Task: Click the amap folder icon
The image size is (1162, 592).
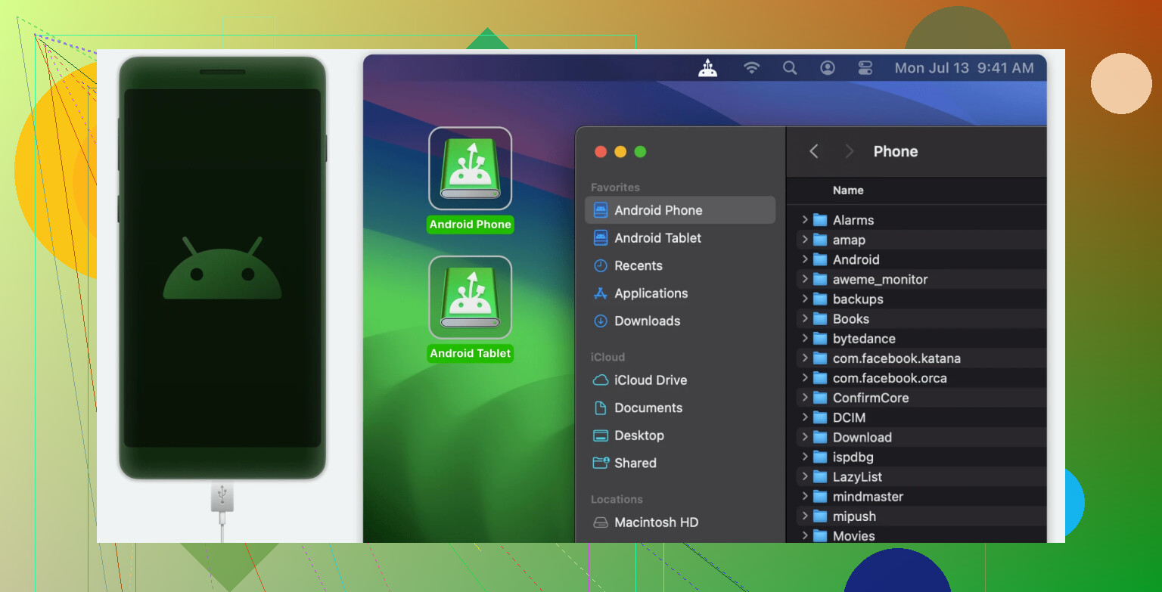Action: (820, 240)
